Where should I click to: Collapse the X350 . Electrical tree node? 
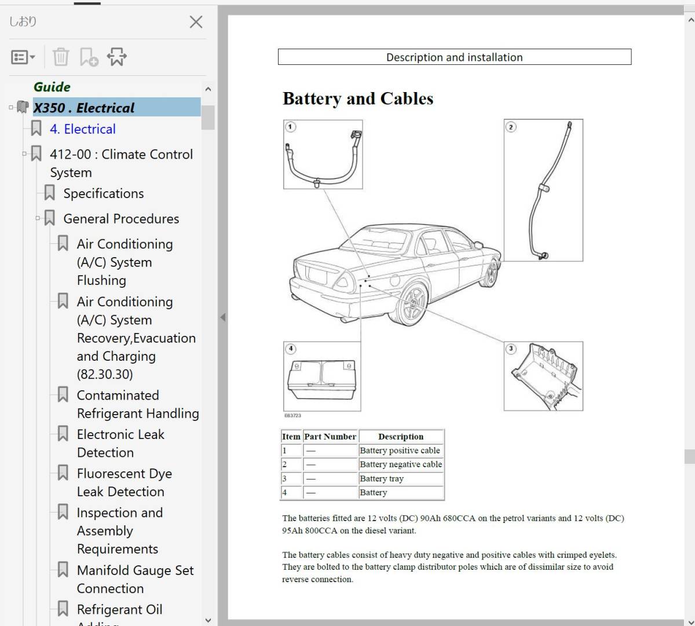(11, 107)
